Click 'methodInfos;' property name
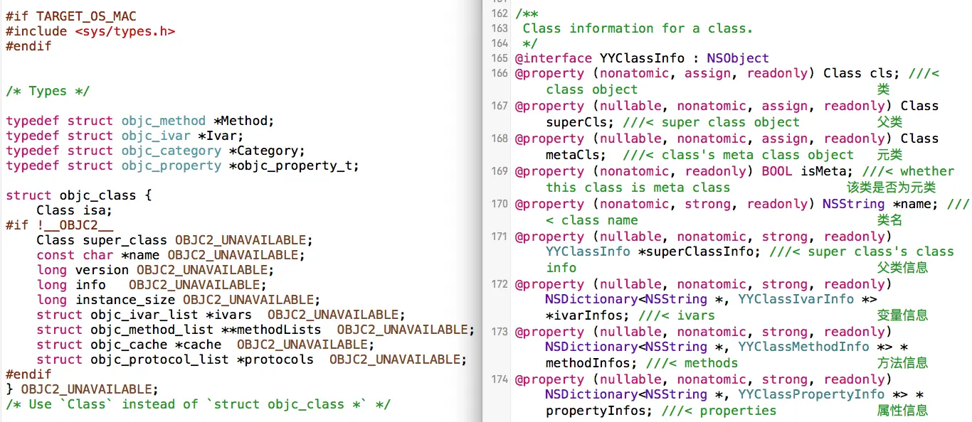Viewport: 972px width, 422px height. pos(592,363)
